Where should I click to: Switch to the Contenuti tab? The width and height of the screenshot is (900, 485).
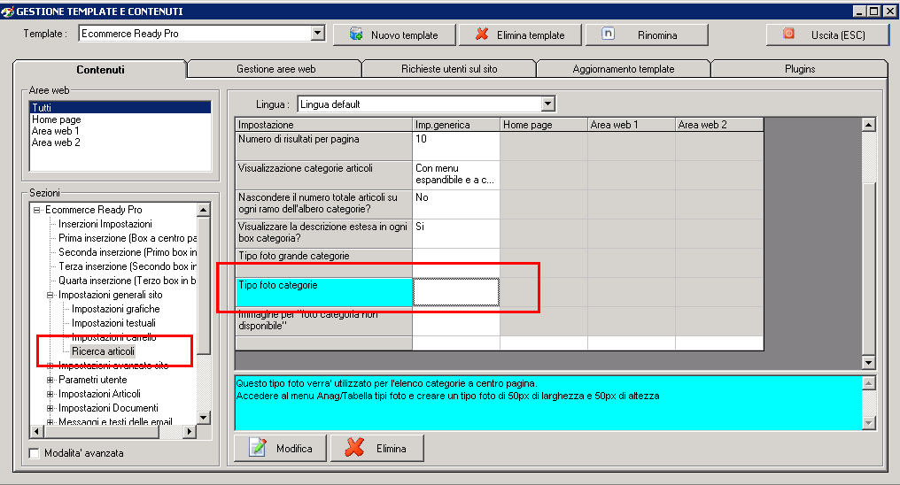coord(100,69)
